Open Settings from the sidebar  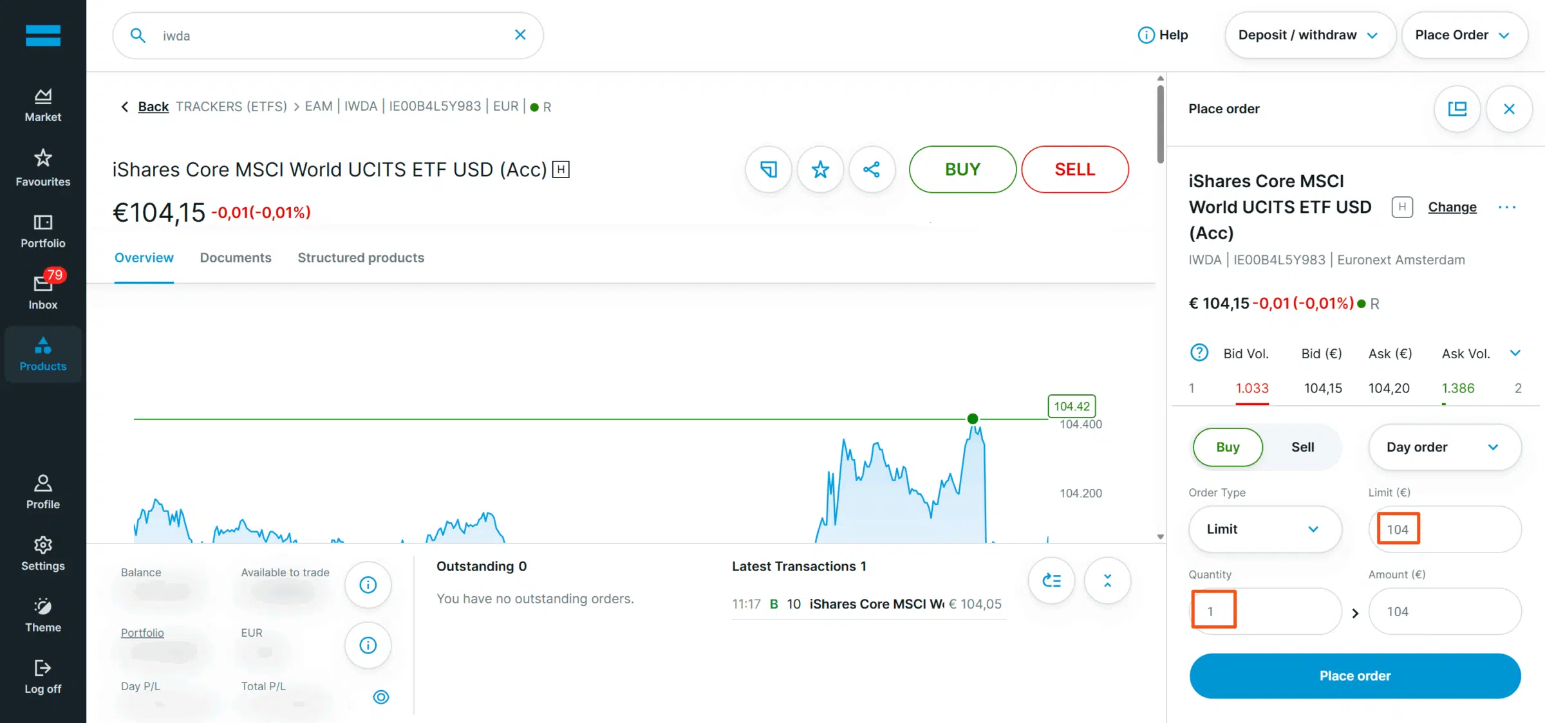[42, 554]
